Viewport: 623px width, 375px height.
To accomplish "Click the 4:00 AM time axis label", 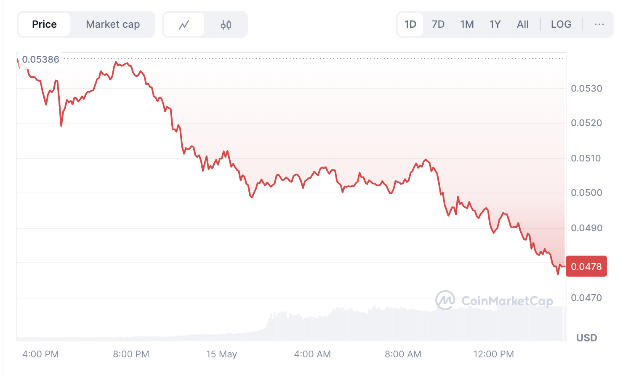I will point(312,354).
